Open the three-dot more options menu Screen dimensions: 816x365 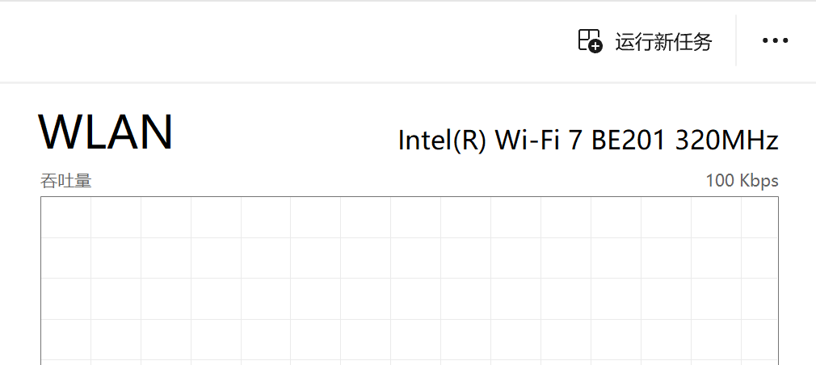pos(776,40)
